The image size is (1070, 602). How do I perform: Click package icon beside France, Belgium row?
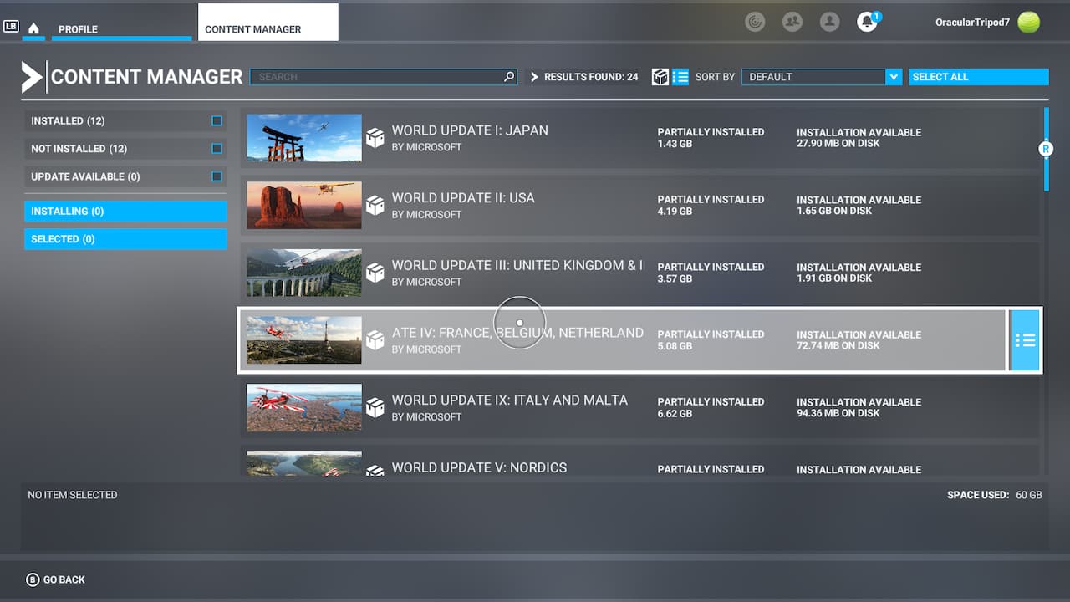tap(375, 340)
